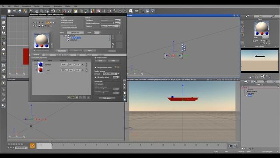Click the Bake button under Particle motion
This screenshot has height=158, width=280.
pyautogui.click(x=113, y=61)
